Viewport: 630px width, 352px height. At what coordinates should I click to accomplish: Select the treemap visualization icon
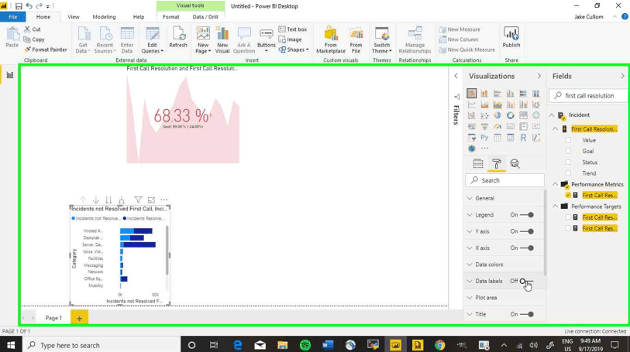pos(523,115)
